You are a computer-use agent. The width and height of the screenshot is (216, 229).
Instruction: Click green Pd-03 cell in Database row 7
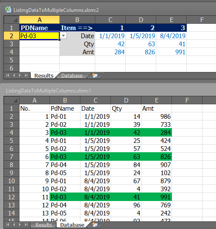tap(65, 157)
